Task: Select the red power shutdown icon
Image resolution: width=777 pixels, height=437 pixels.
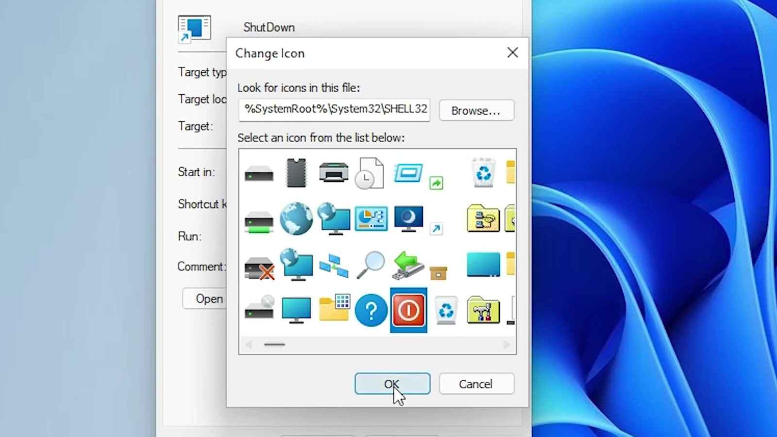Action: coord(408,310)
